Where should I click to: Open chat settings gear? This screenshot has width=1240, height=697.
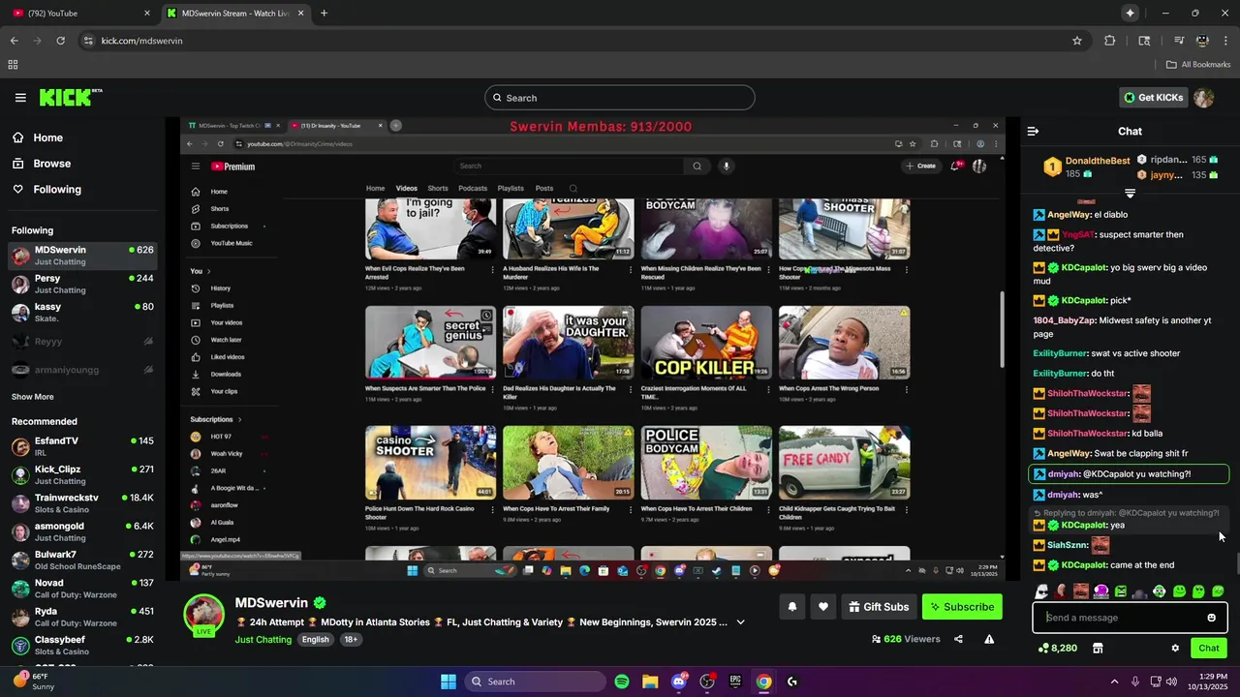(x=1175, y=649)
